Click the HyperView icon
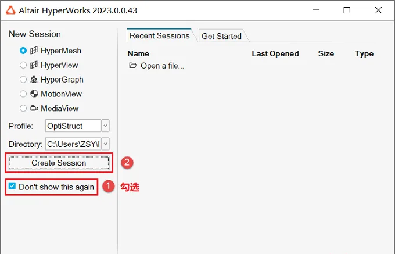Screen dimensions: 395x254 click(x=34, y=65)
